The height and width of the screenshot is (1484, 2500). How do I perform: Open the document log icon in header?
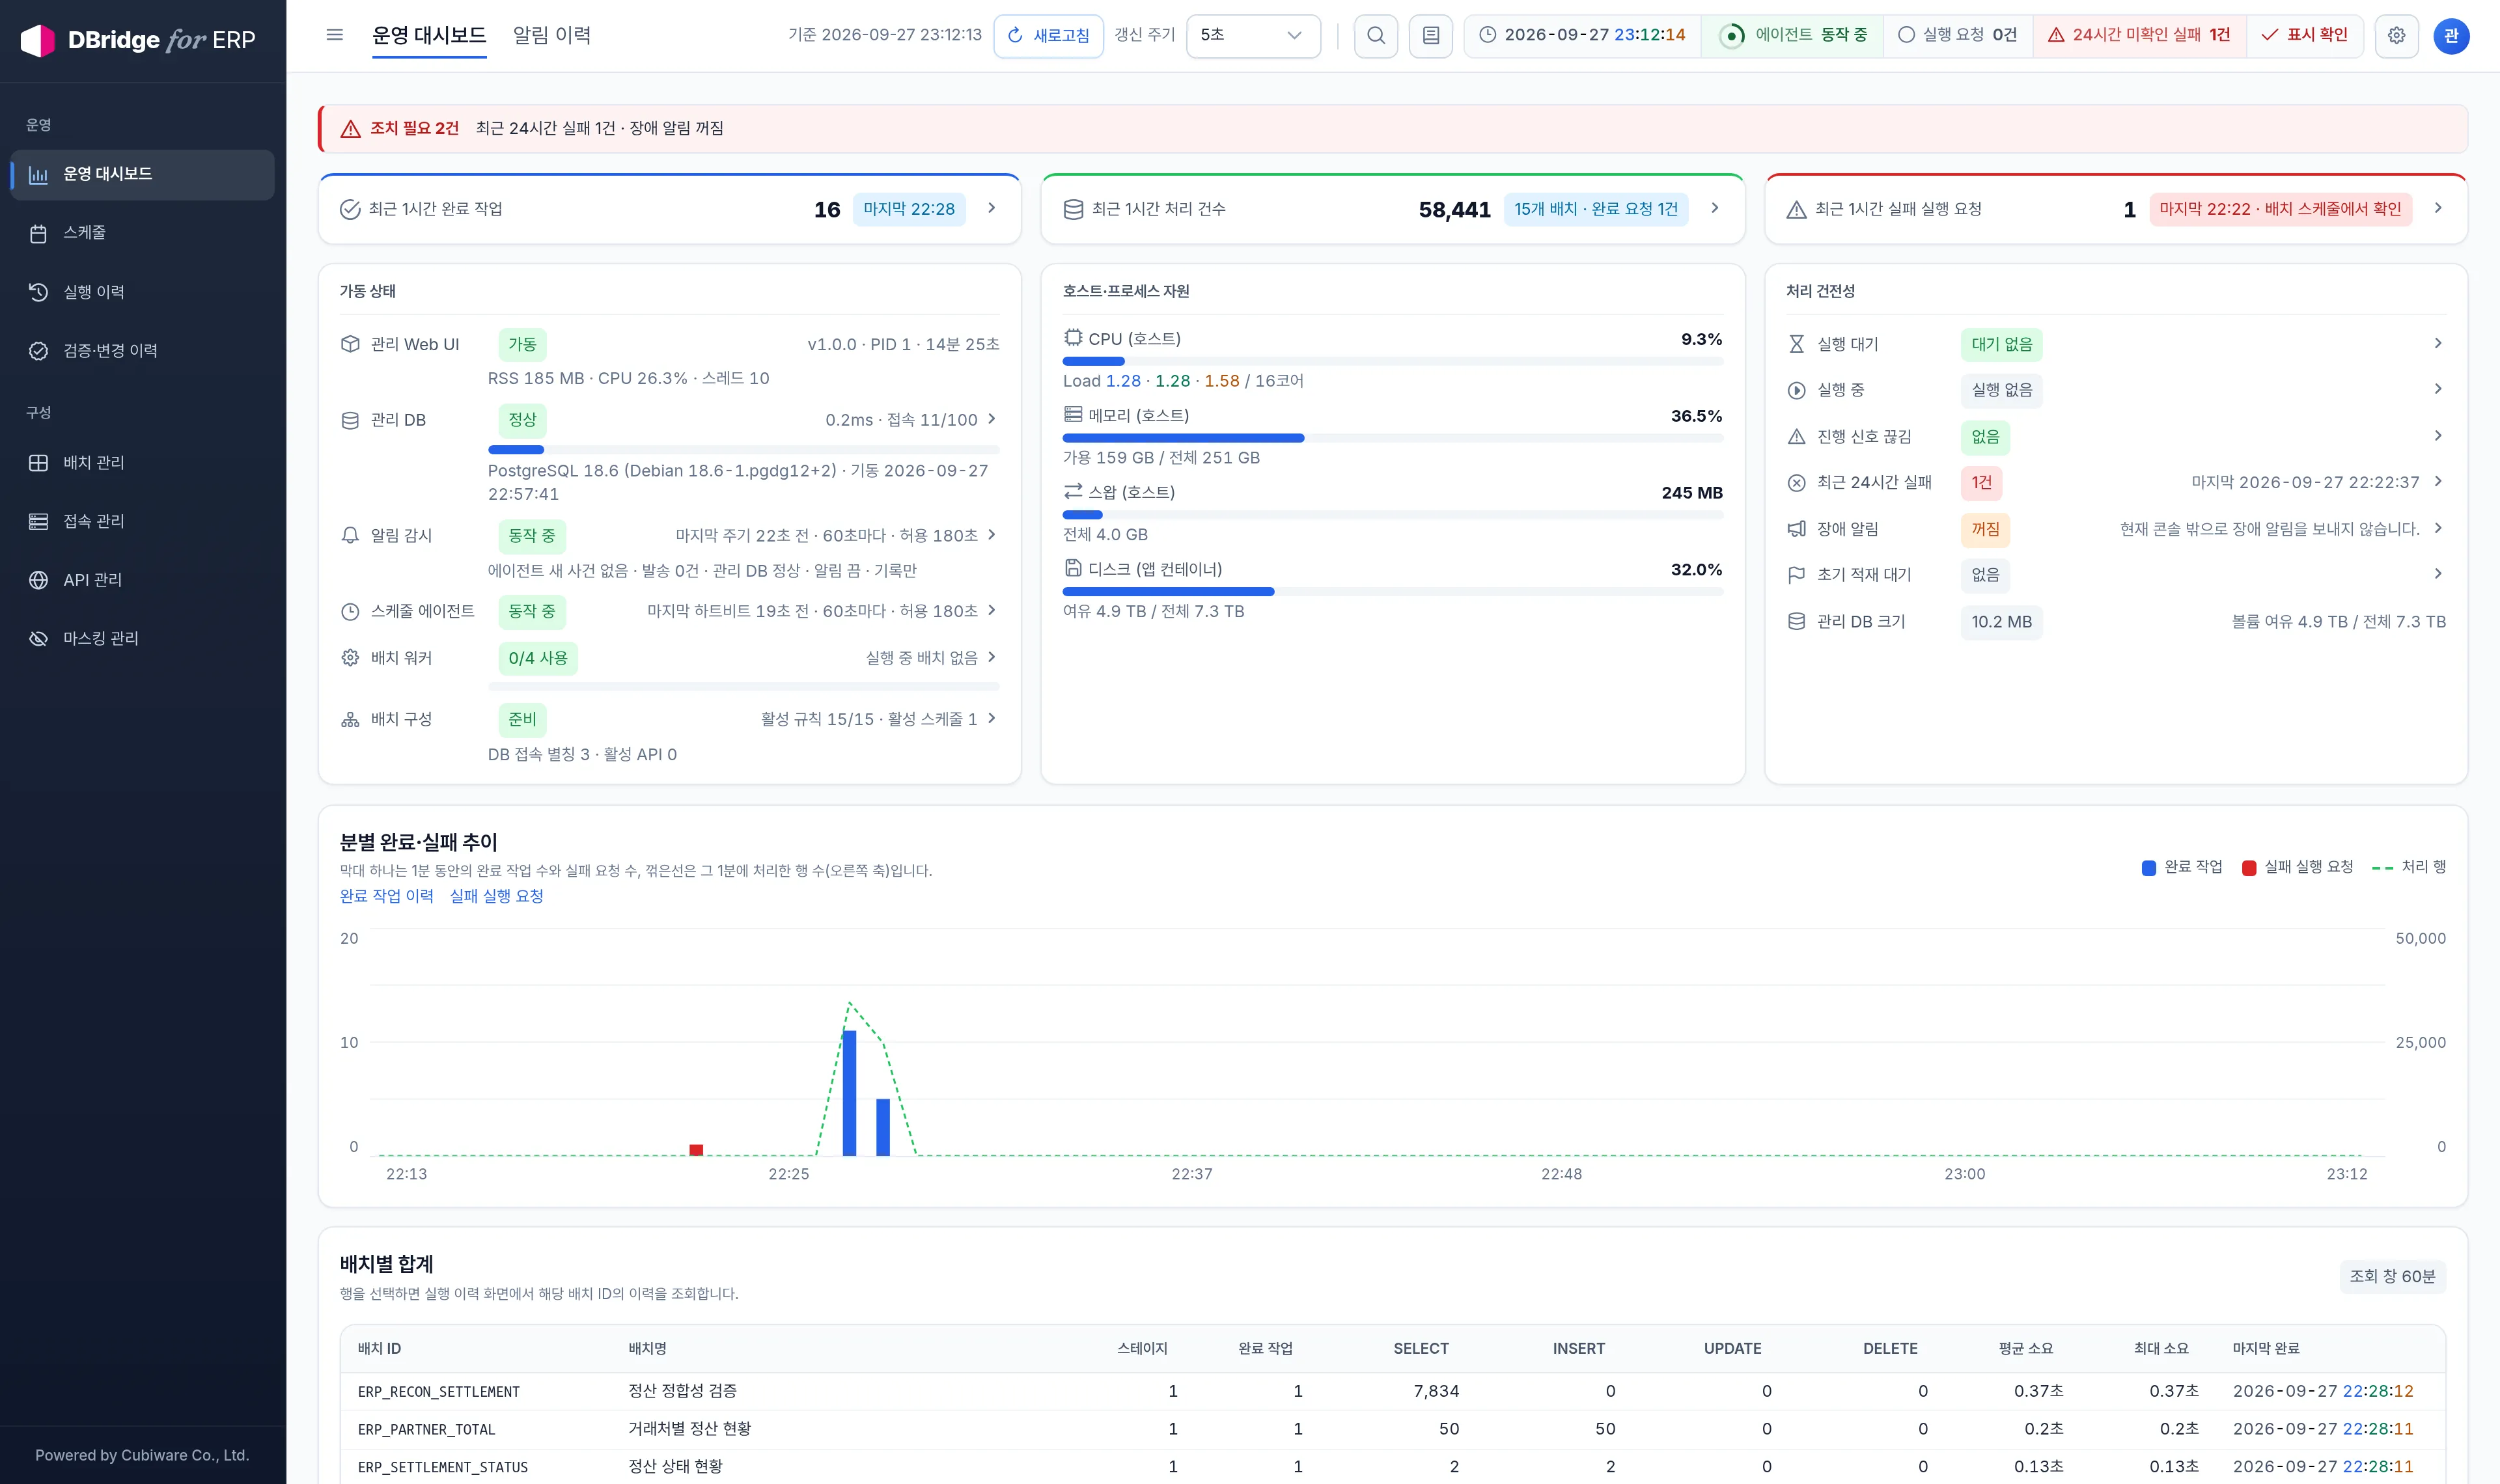tap(1431, 36)
